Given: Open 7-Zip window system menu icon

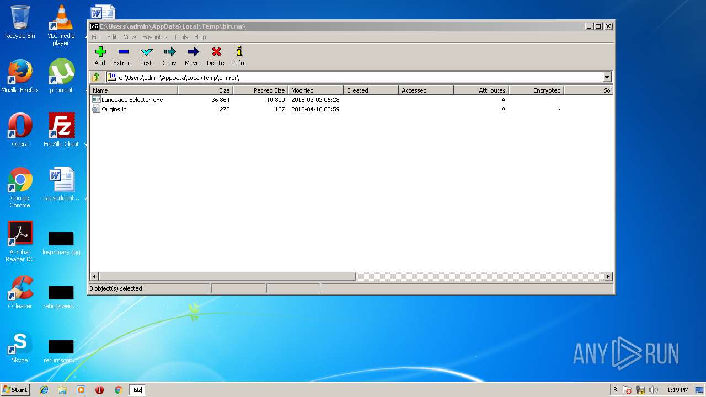Looking at the screenshot, I should pos(94,26).
